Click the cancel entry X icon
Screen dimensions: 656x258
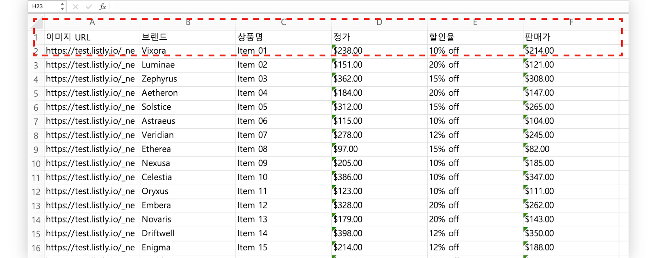click(75, 7)
